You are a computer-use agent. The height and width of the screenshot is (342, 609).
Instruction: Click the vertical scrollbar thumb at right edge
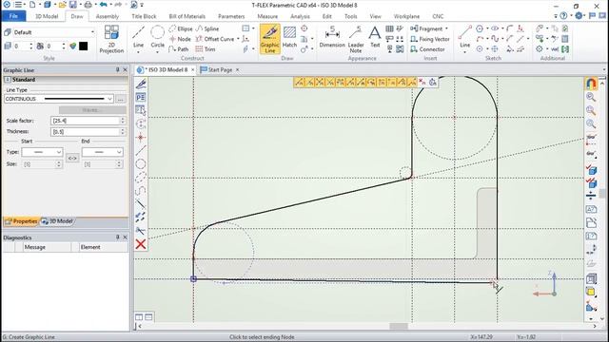click(x=602, y=193)
